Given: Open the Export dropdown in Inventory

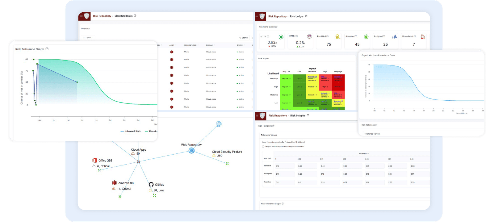Looking at the screenshot, I should click(x=88, y=38).
